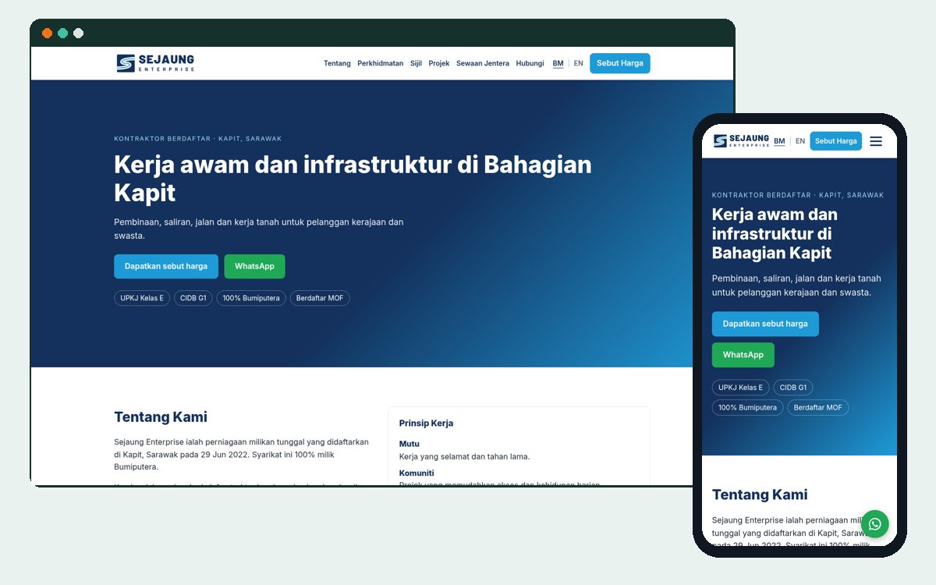Image resolution: width=936 pixels, height=585 pixels.
Task: Tap Sebut Harga button in phone header
Action: (836, 141)
